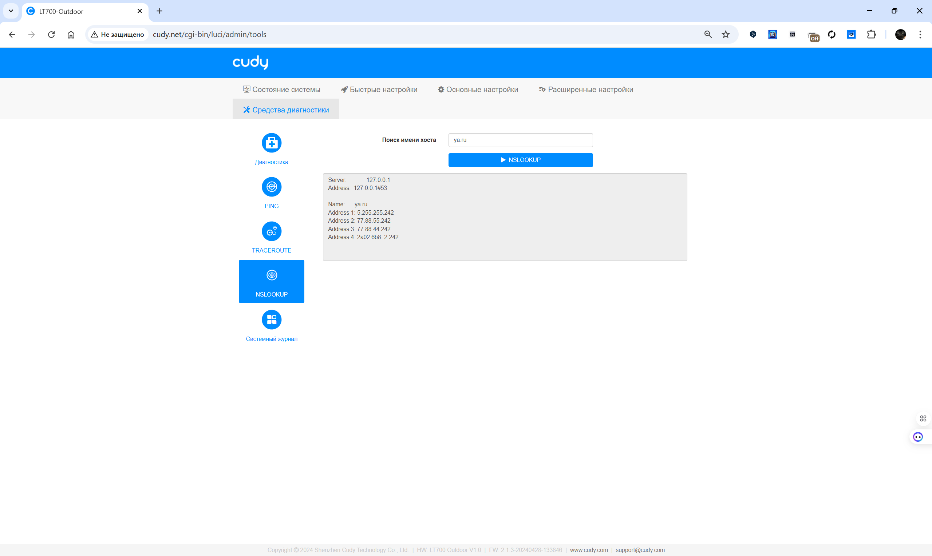932x556 pixels.
Task: Open the browser extensions puzzle icon
Action: coord(871,35)
